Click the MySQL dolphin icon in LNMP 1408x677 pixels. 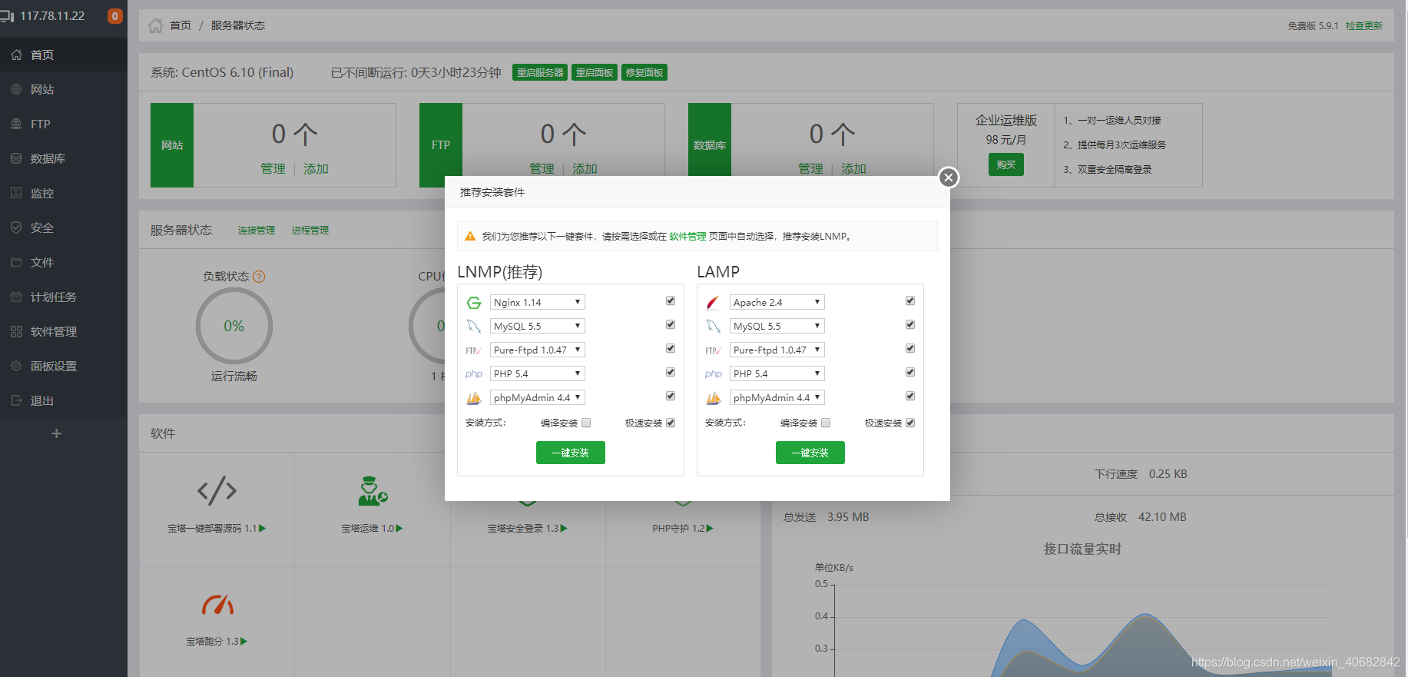(474, 327)
